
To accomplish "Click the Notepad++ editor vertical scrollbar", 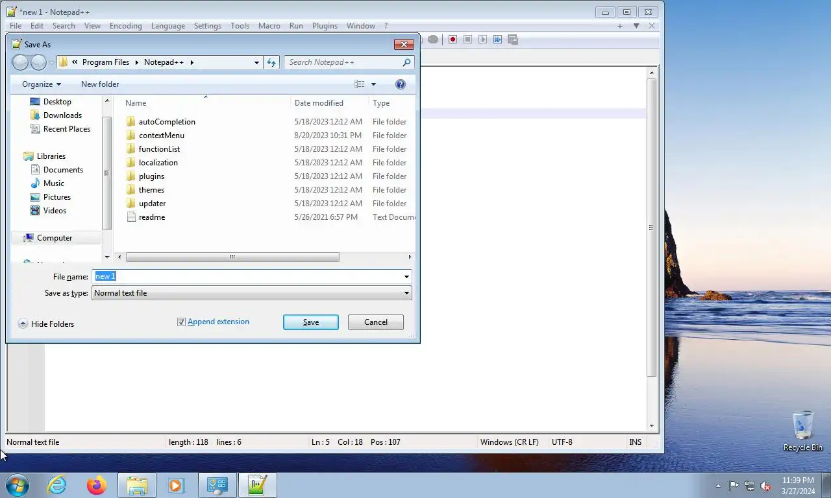I will [x=652, y=228].
